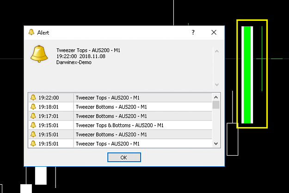Select the 19:22:00 Tweezer Tops alert row
The height and width of the screenshot is (193, 289).
point(120,97)
